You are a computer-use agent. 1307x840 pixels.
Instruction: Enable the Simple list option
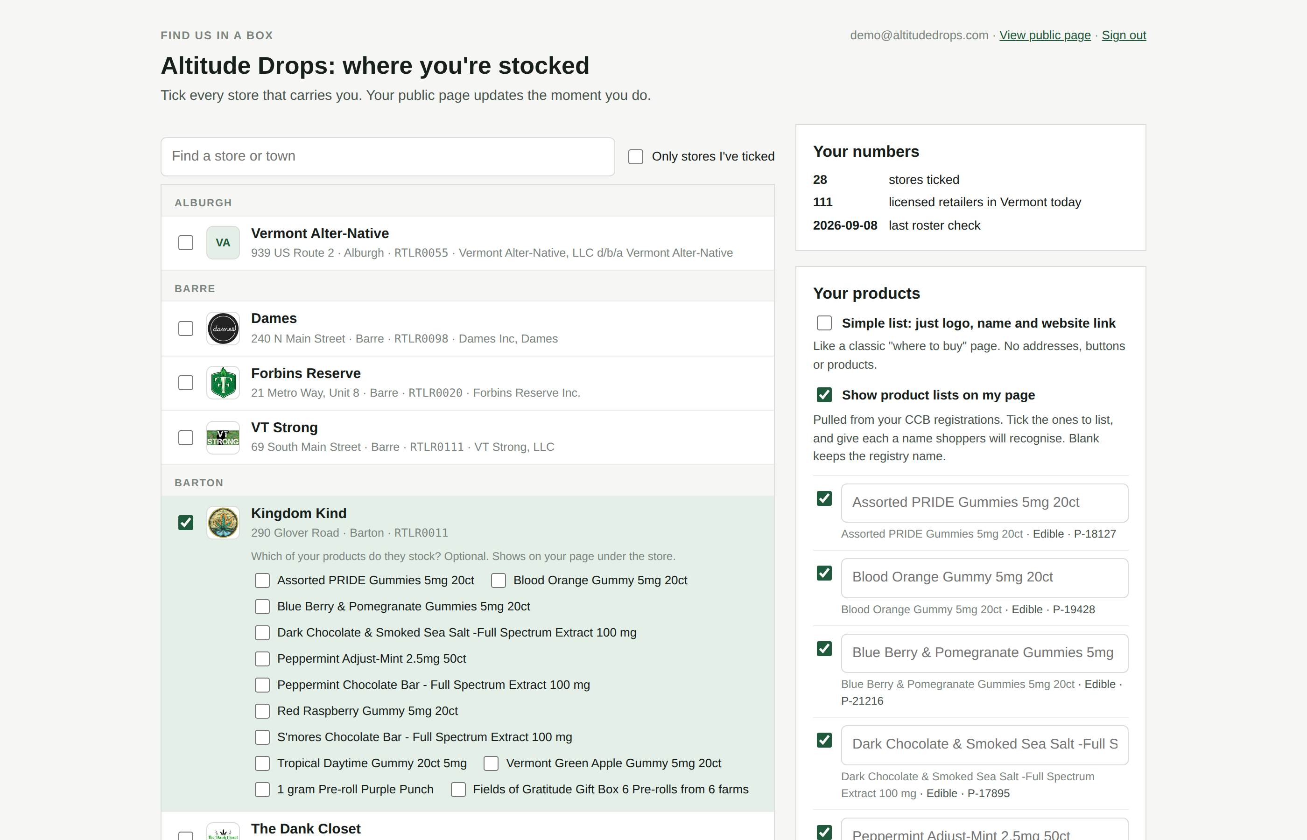pyautogui.click(x=824, y=323)
